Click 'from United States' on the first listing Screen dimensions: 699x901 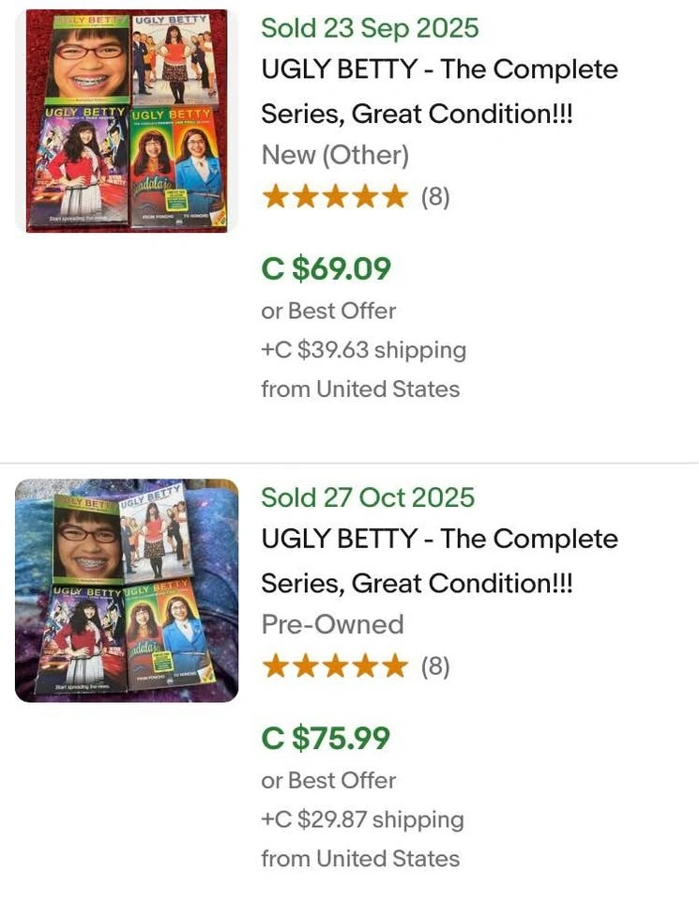click(360, 389)
